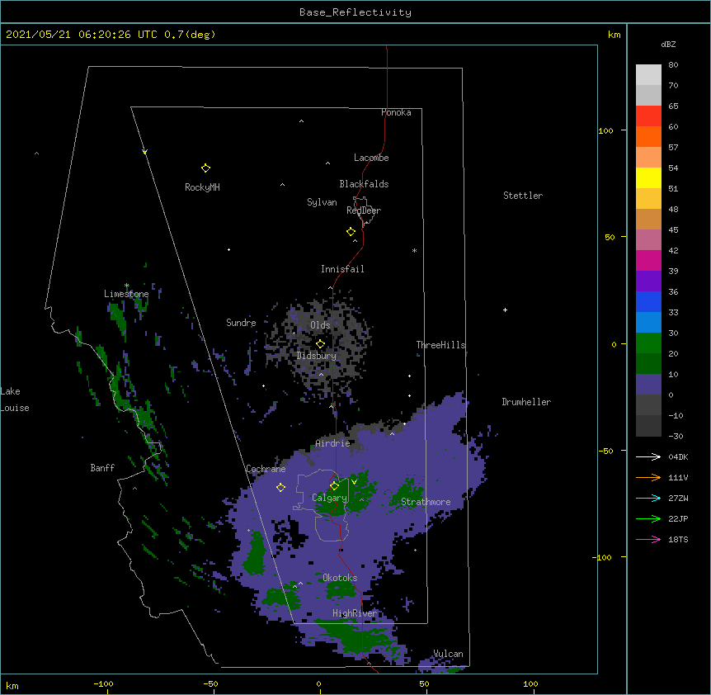Click the yellow marker between Olds and Didsbury
The image size is (711, 695).
pos(320,344)
